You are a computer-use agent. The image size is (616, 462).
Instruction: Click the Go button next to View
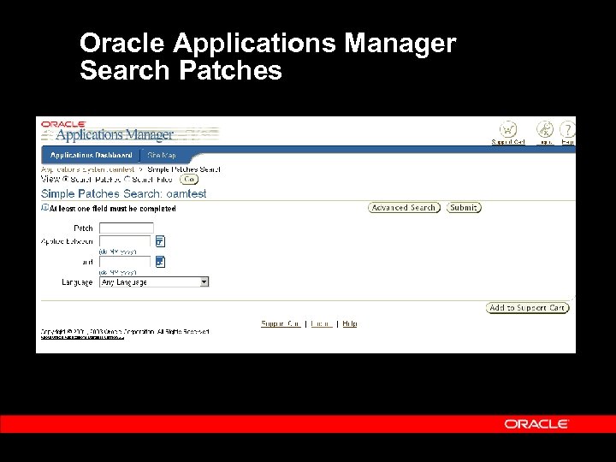pos(189,179)
